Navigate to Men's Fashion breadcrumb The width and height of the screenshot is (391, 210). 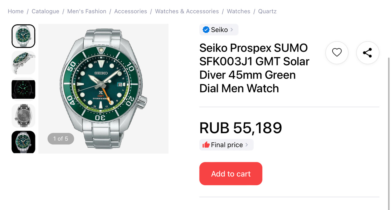click(x=87, y=11)
